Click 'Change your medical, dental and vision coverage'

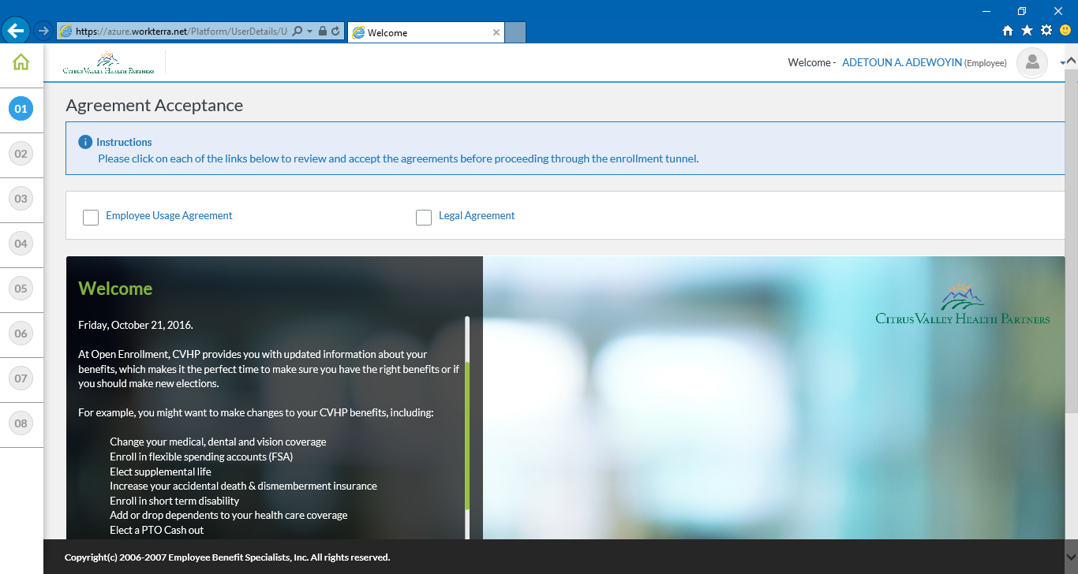pos(218,442)
